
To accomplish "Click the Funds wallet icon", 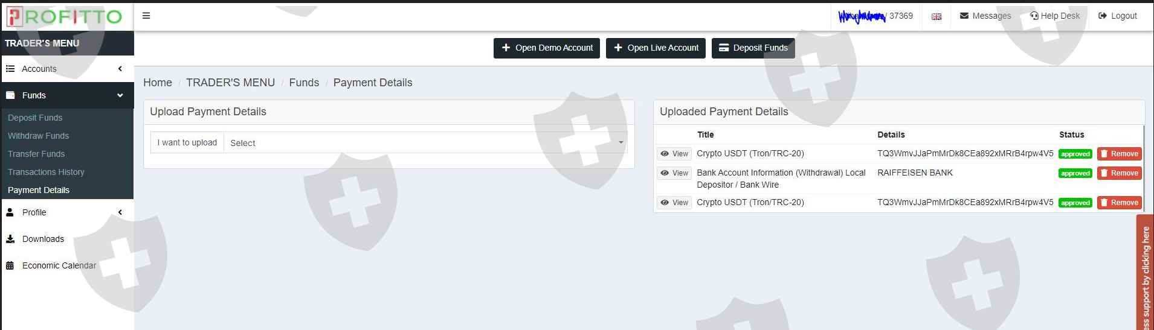I will (10, 95).
